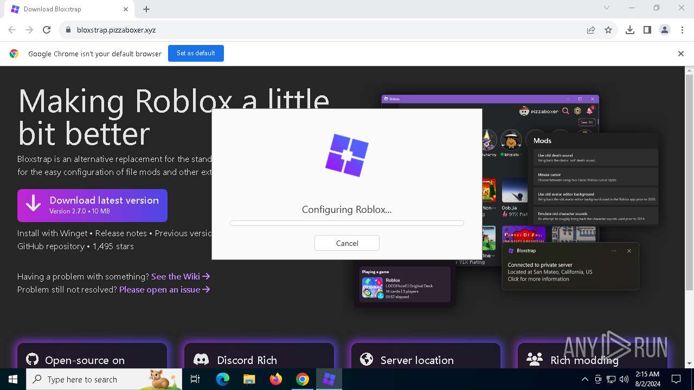Click the Server location card
The height and width of the screenshot is (390, 694).
(426, 356)
